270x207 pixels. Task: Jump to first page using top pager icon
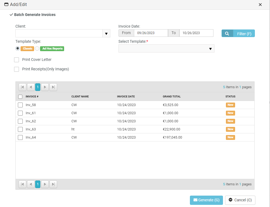point(22,87)
